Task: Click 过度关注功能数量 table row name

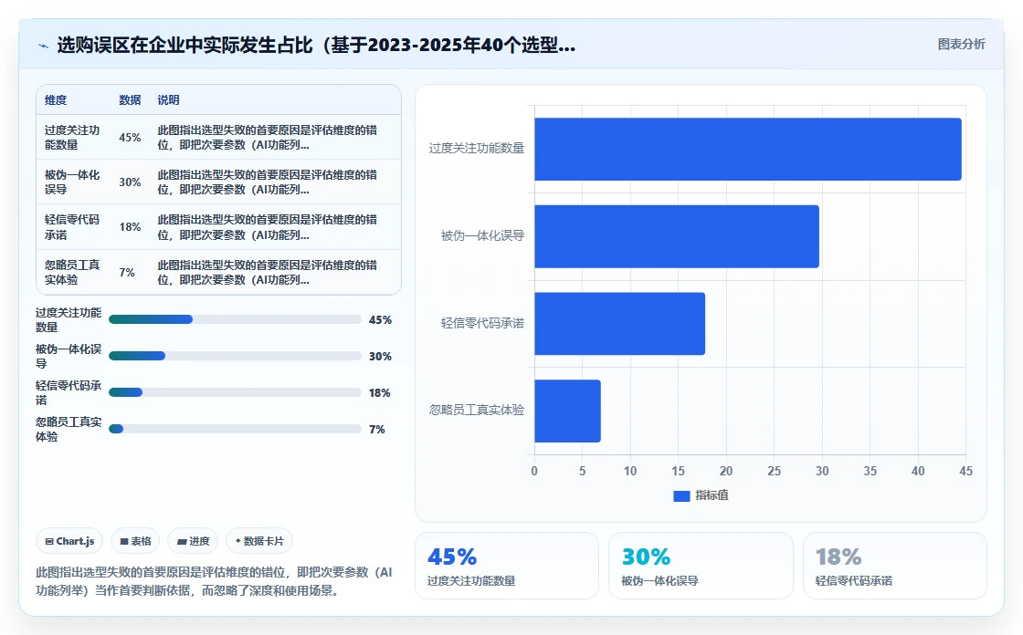Action: pyautogui.click(x=72, y=138)
